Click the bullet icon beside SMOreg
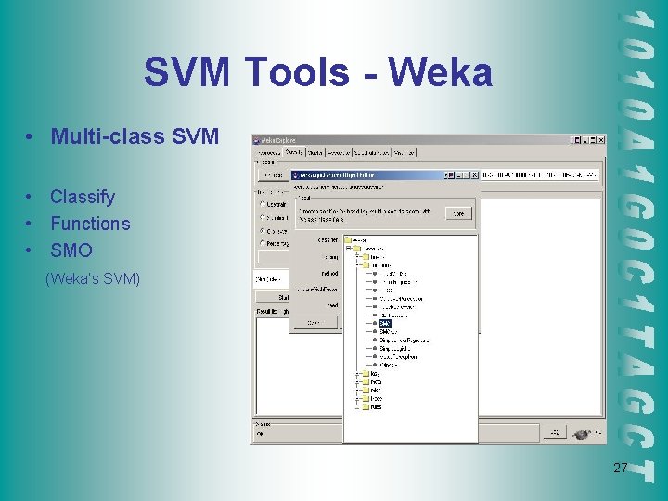Image resolution: width=668 pixels, height=501 pixels. [x=375, y=332]
